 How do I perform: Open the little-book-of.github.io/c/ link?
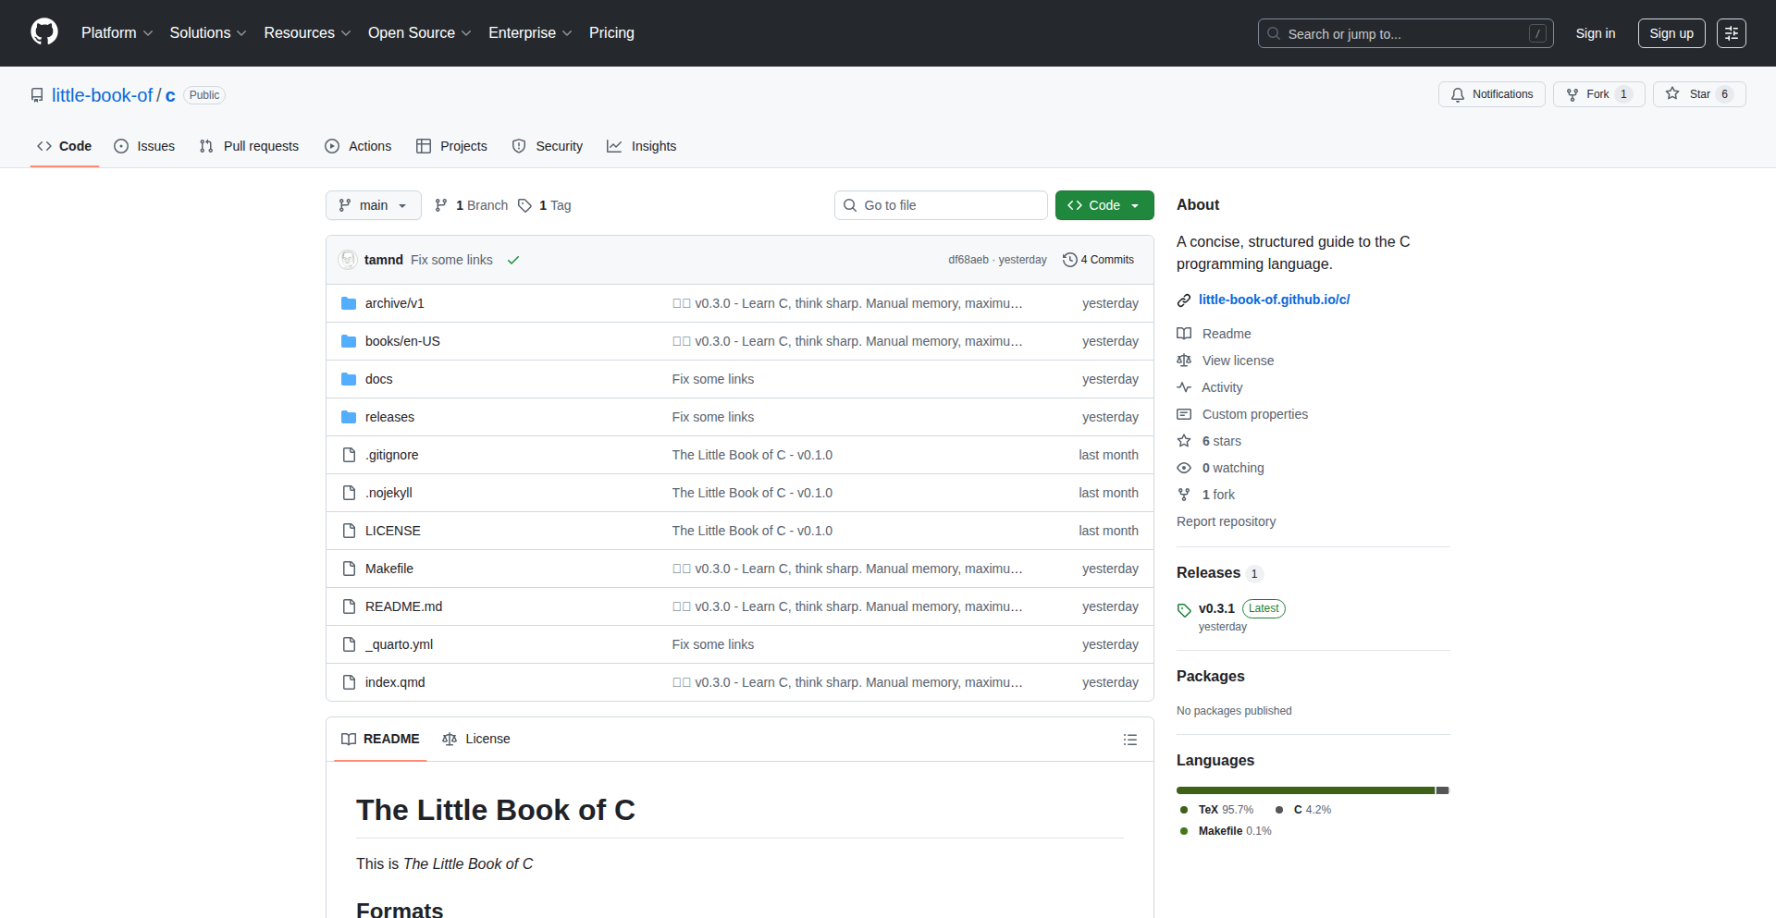pos(1274,300)
